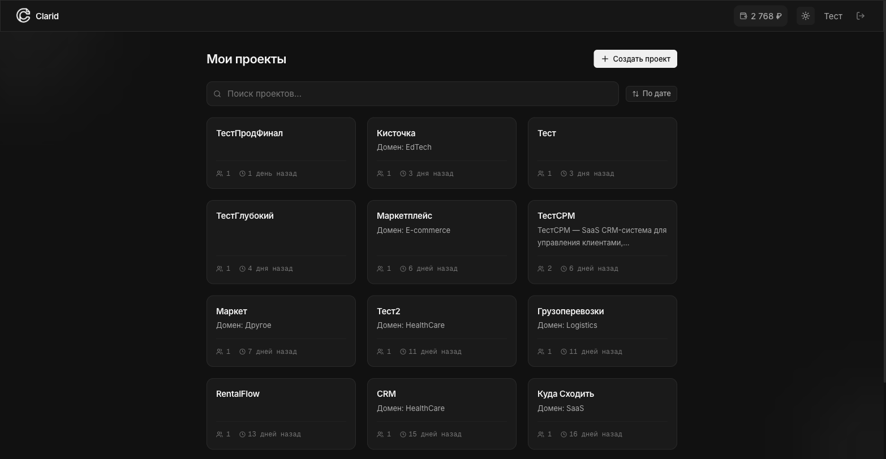Image resolution: width=886 pixels, height=459 pixels.
Task: Open the wallet balance showing 2 768 ₽
Action: (760, 16)
